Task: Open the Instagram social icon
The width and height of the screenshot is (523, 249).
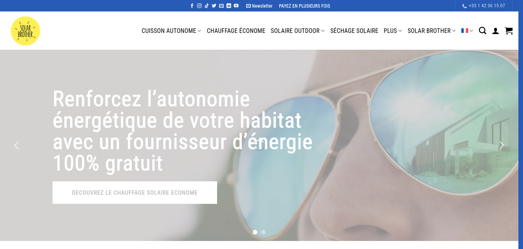Action: coord(199,6)
